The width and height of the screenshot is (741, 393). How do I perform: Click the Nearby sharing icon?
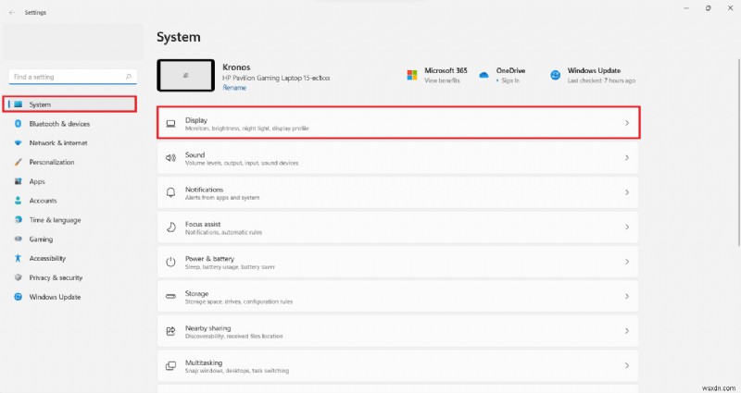pos(170,331)
